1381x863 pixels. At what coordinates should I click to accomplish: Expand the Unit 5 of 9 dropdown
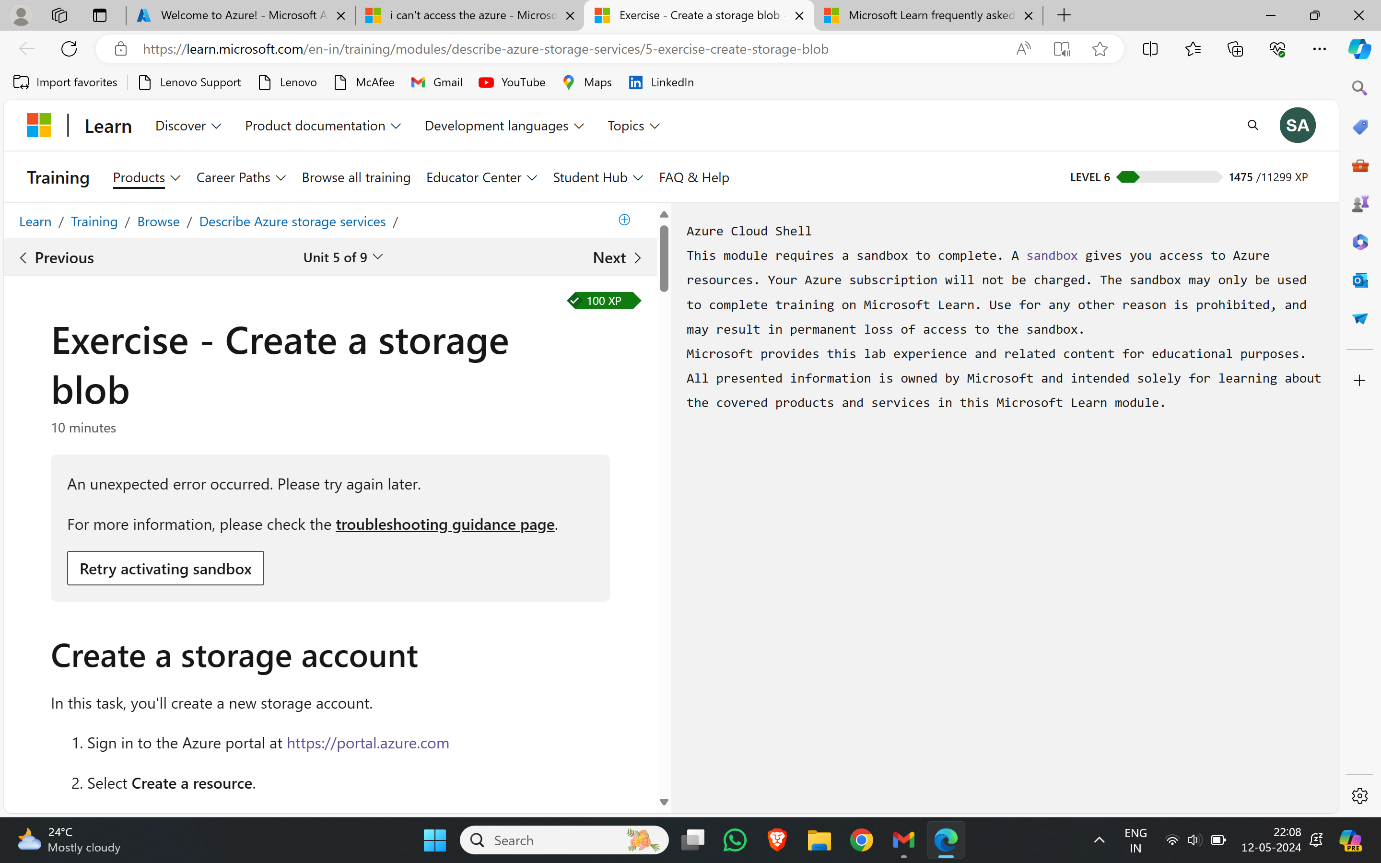pyautogui.click(x=343, y=257)
